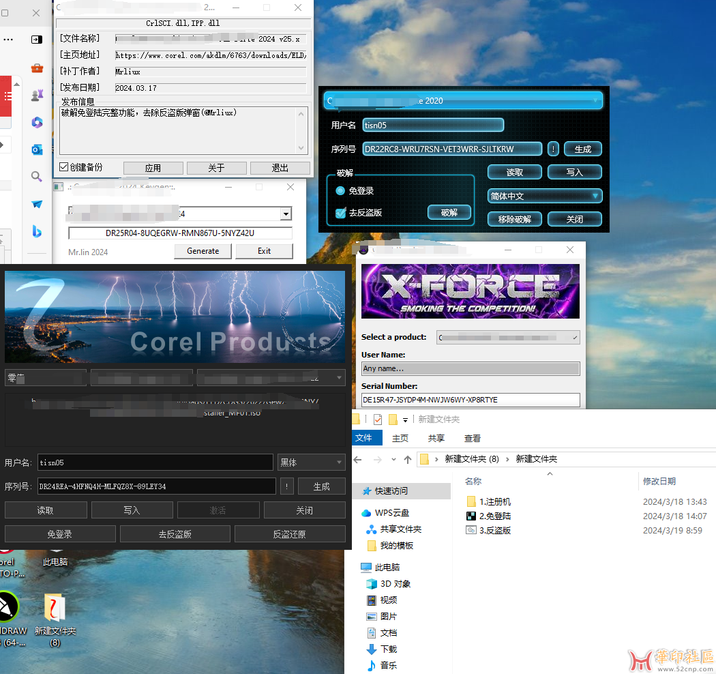Click 读取 in the dark Corel Products window

pos(46,510)
